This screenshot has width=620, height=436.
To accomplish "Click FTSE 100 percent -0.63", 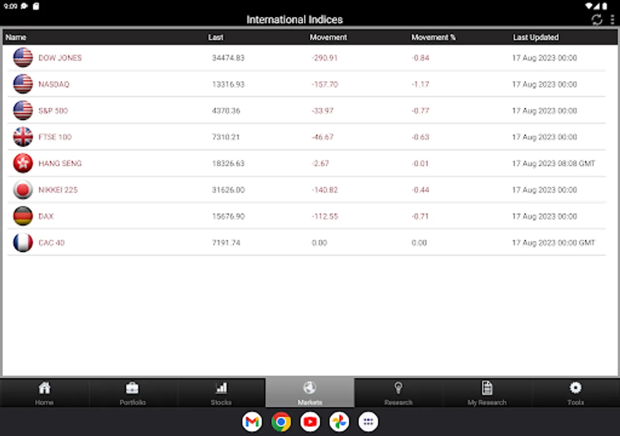I will pyautogui.click(x=420, y=137).
